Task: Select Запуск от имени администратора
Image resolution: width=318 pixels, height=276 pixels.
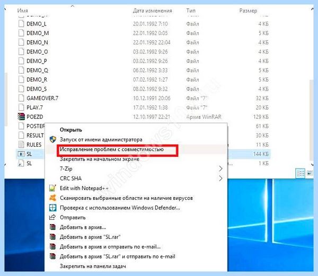Action: (101, 139)
